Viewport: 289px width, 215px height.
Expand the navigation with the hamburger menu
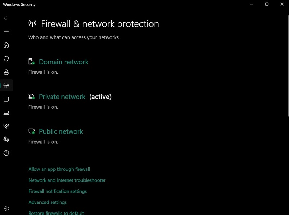point(6,31)
